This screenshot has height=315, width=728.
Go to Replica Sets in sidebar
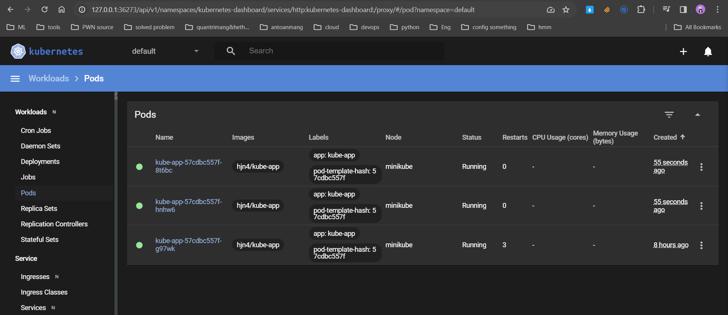tap(39, 209)
